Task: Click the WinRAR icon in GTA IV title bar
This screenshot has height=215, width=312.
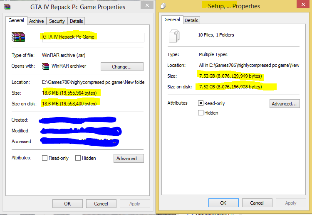Action: point(7,7)
